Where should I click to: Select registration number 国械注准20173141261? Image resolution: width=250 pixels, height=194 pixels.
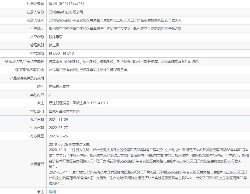[x=67, y=4]
